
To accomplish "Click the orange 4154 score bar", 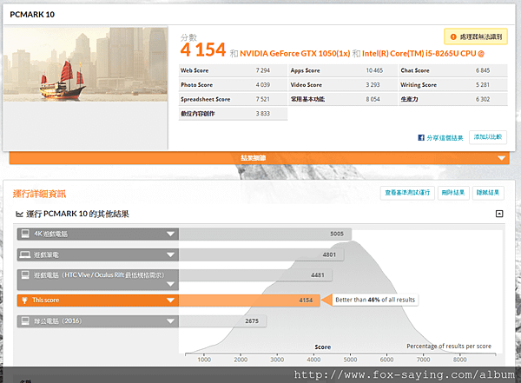I will tap(249, 300).
